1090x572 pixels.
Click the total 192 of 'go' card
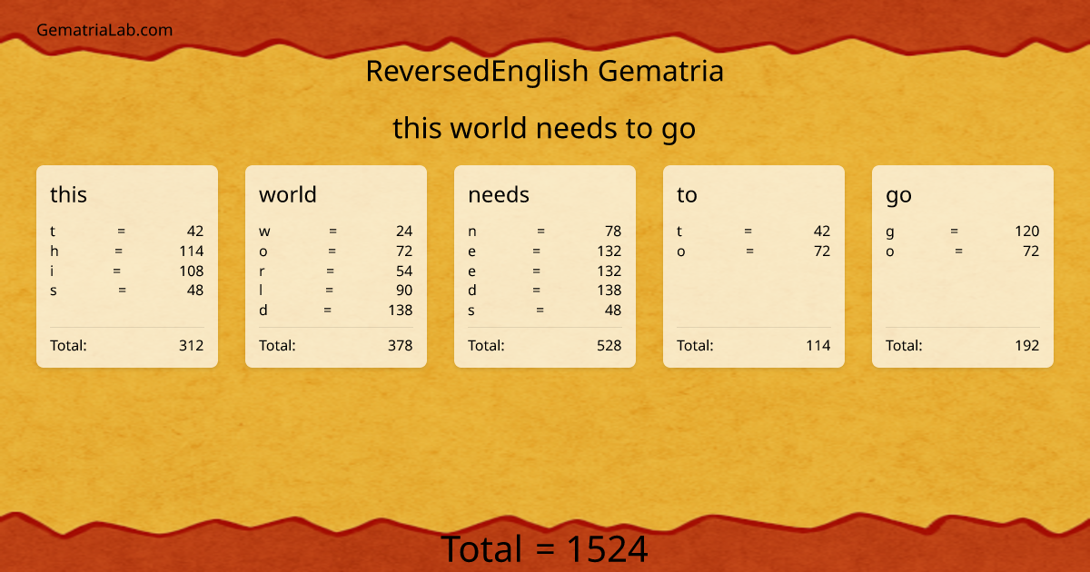pos(1027,345)
